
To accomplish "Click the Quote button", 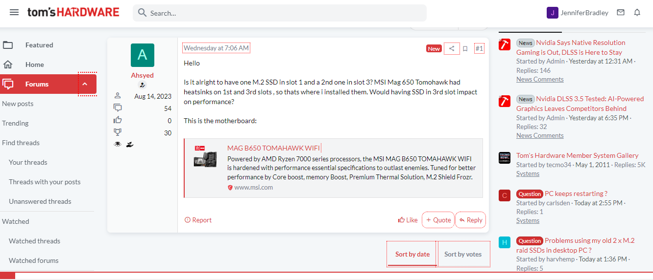I will 438,220.
